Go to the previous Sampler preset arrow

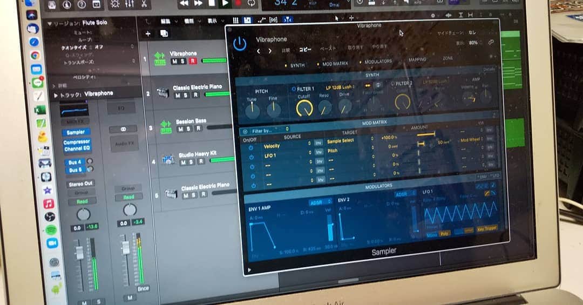[x=259, y=51]
